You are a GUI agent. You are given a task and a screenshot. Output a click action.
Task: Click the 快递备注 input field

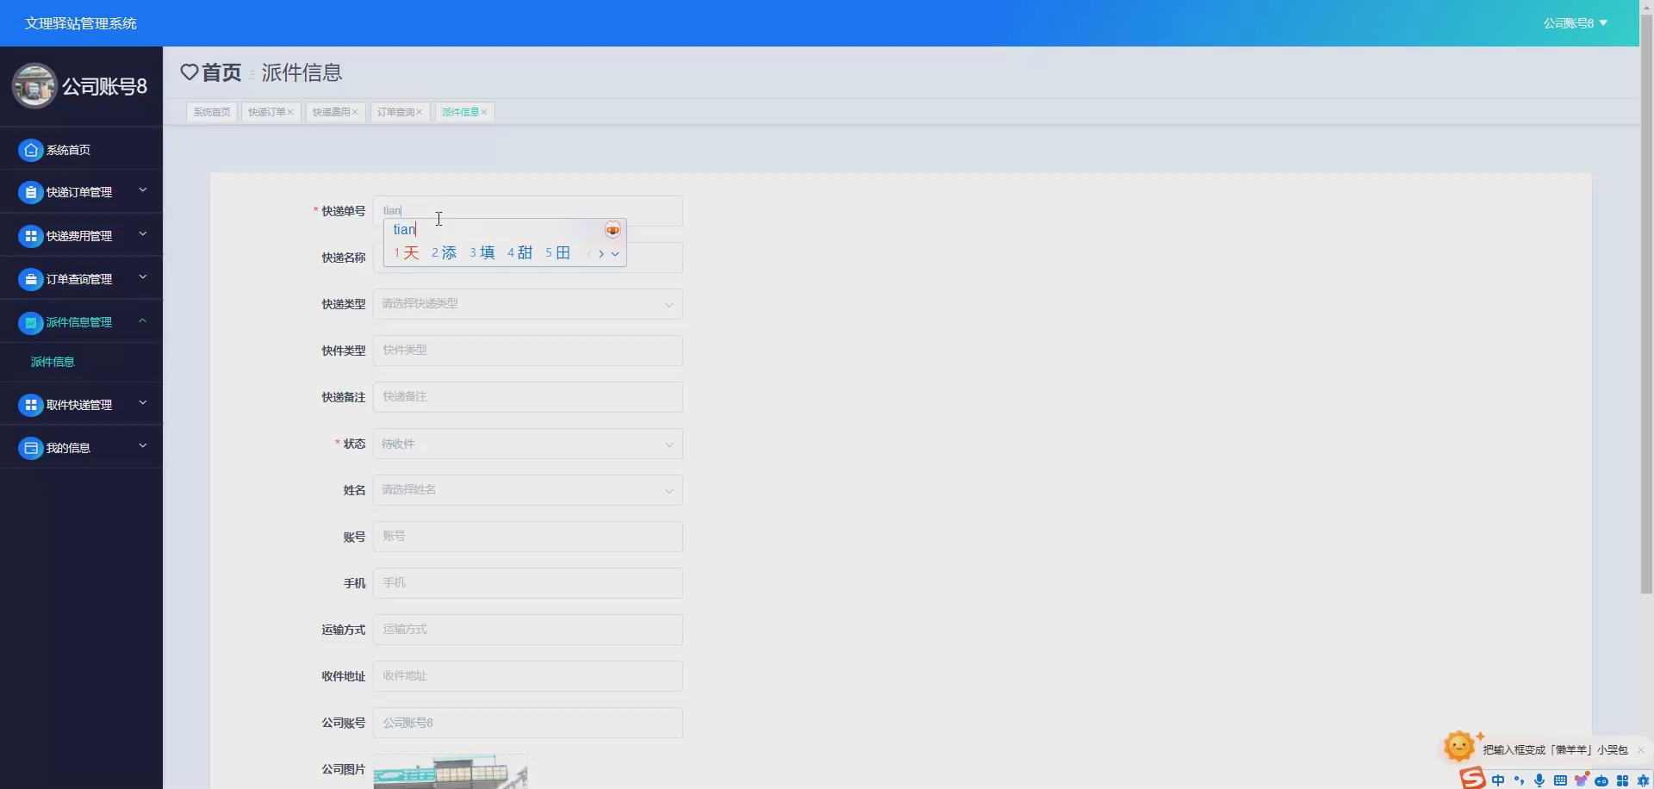pos(528,397)
